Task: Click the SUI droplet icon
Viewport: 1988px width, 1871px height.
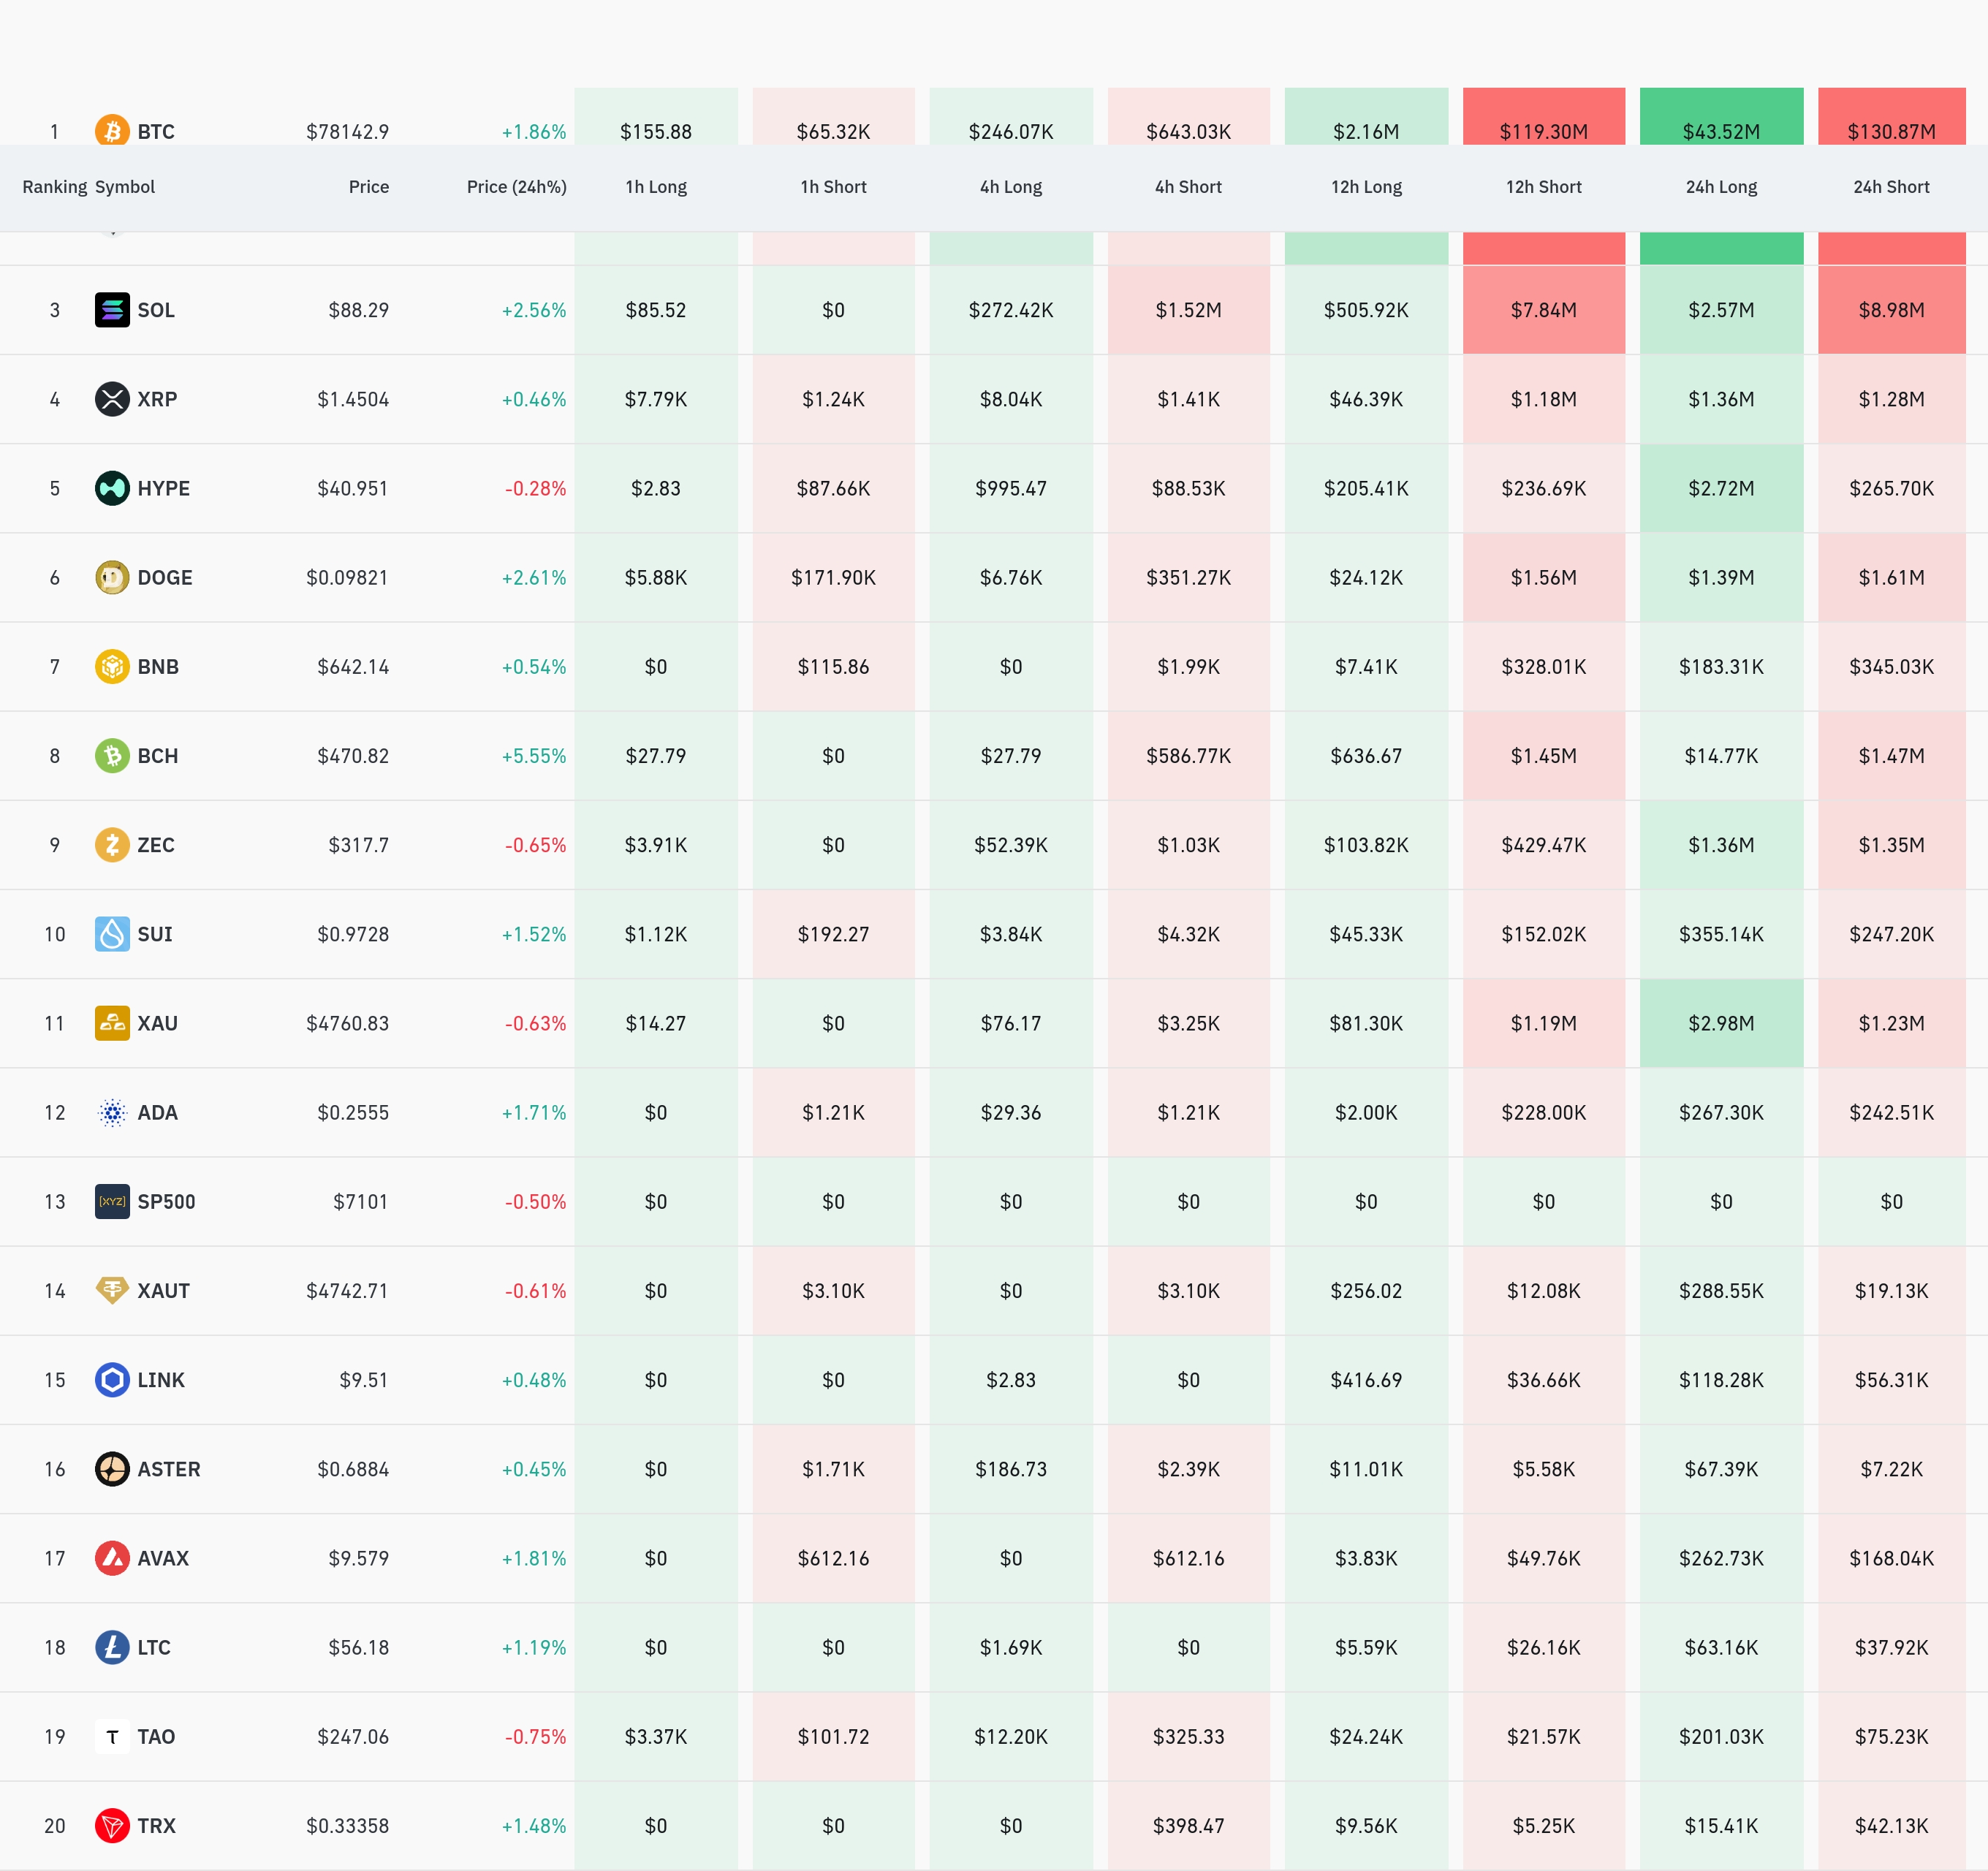Action: [x=112, y=934]
